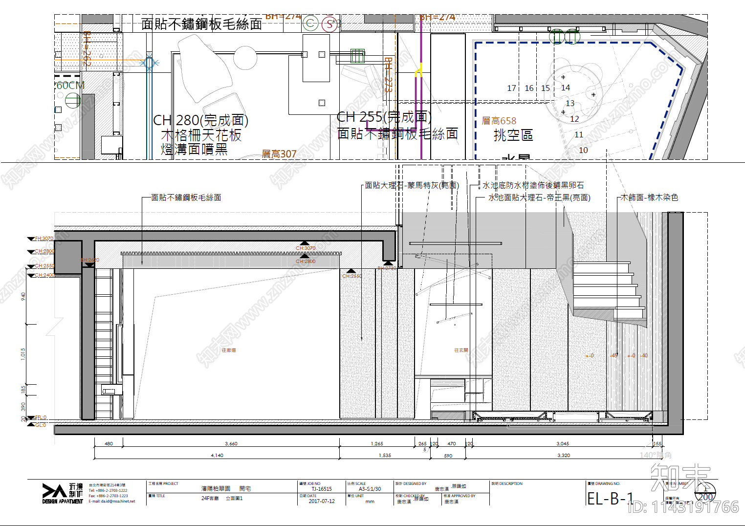
Task: Click the 核准 APPROVED BY field heading
Action: coord(460,496)
